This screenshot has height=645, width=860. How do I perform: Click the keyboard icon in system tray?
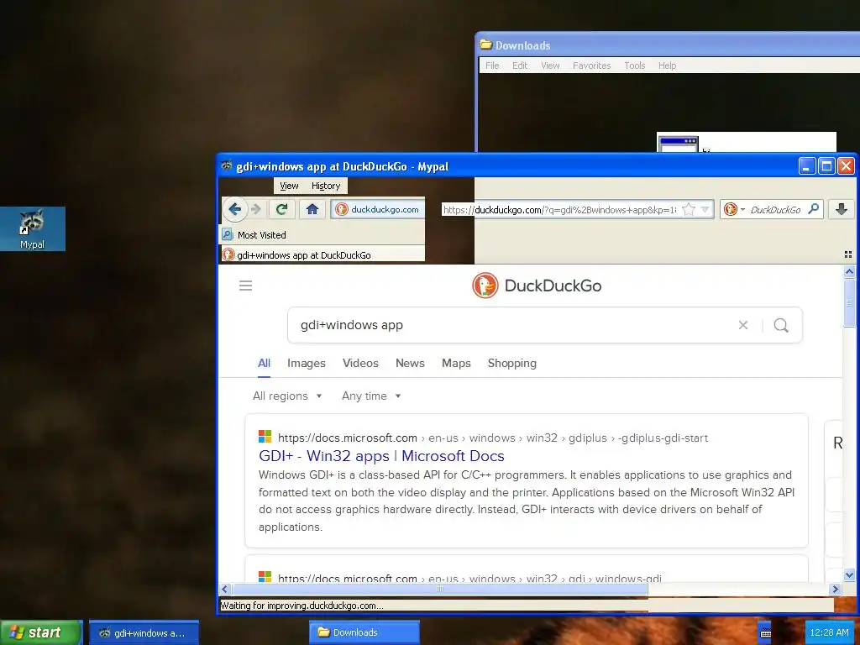(x=766, y=633)
